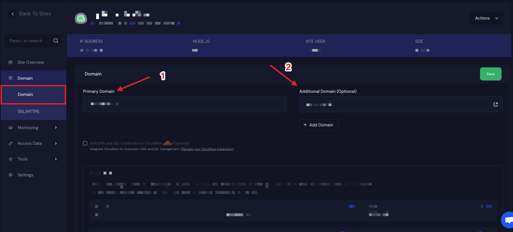Open external link icon in Additional Domain field
This screenshot has width=513, height=232.
495,105
